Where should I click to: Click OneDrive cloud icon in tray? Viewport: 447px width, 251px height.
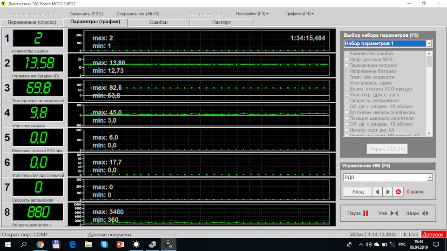coord(377,244)
